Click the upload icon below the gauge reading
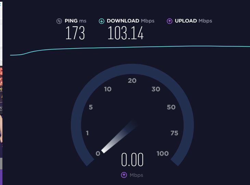Viewport: 250px width, 185px height. coord(124,175)
